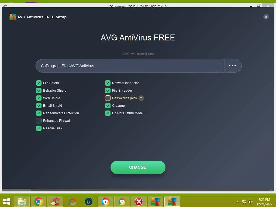Open the network status tray icon
276x207 pixels.
244,202
